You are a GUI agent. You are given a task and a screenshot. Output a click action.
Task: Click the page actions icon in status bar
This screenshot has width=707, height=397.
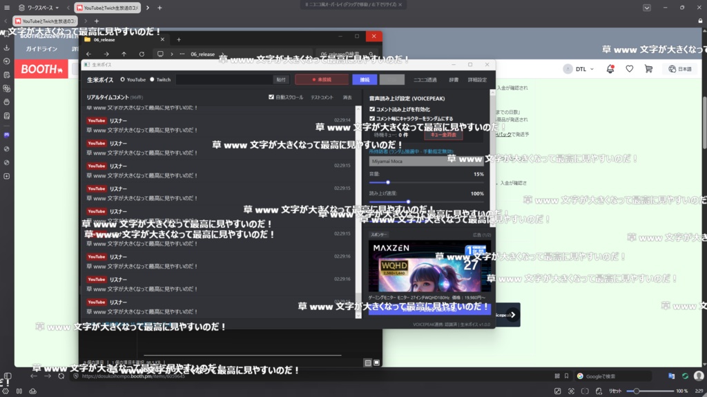pyautogui.click(x=599, y=391)
